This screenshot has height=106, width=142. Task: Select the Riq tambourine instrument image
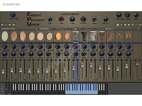pos(67,36)
